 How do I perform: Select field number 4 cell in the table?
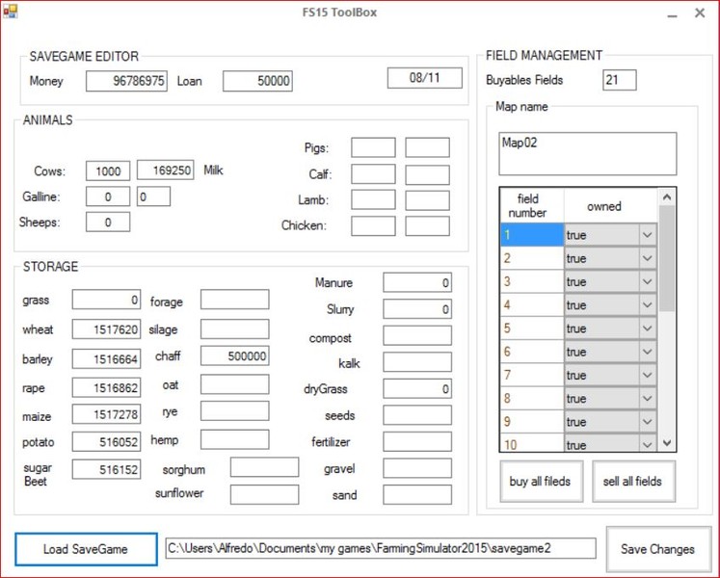point(530,305)
